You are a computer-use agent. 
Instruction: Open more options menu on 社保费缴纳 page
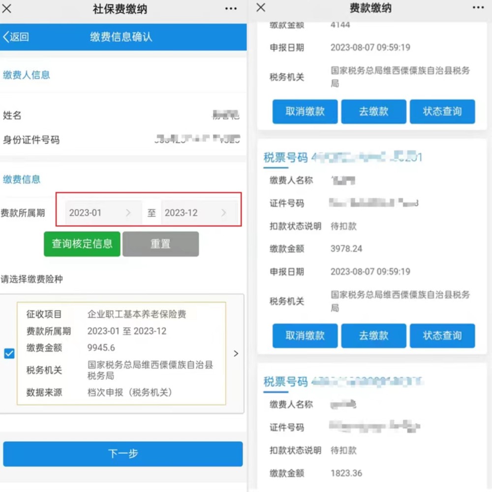(231, 8)
